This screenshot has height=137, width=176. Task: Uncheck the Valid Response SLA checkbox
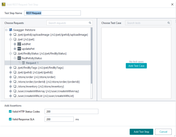(x=10, y=119)
